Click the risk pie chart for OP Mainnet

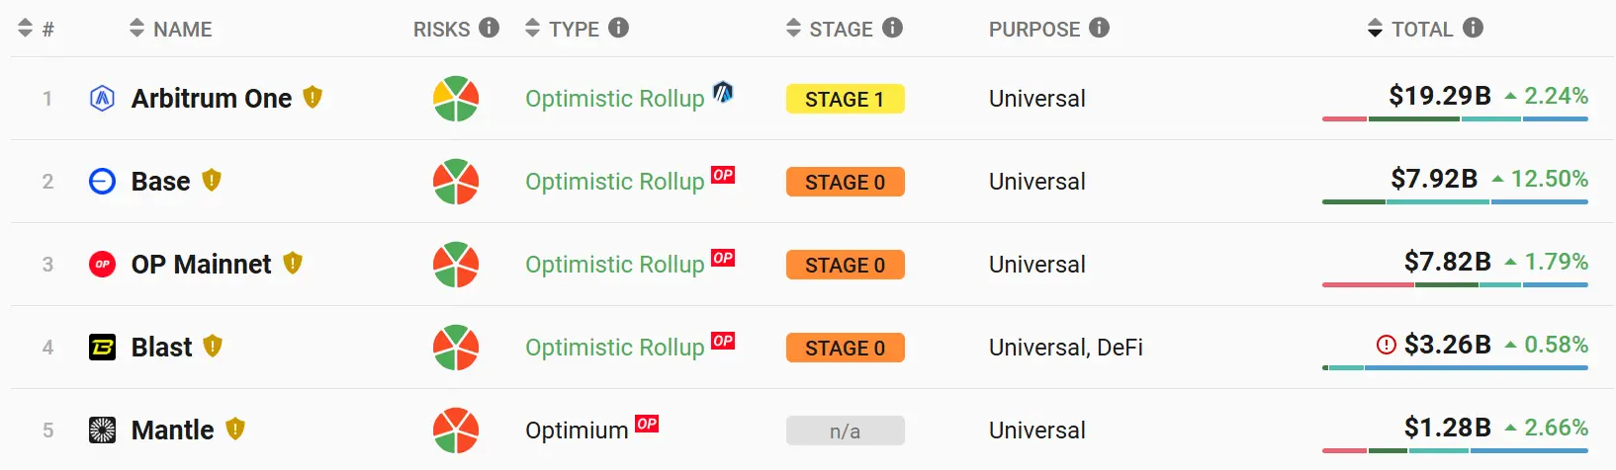456,265
